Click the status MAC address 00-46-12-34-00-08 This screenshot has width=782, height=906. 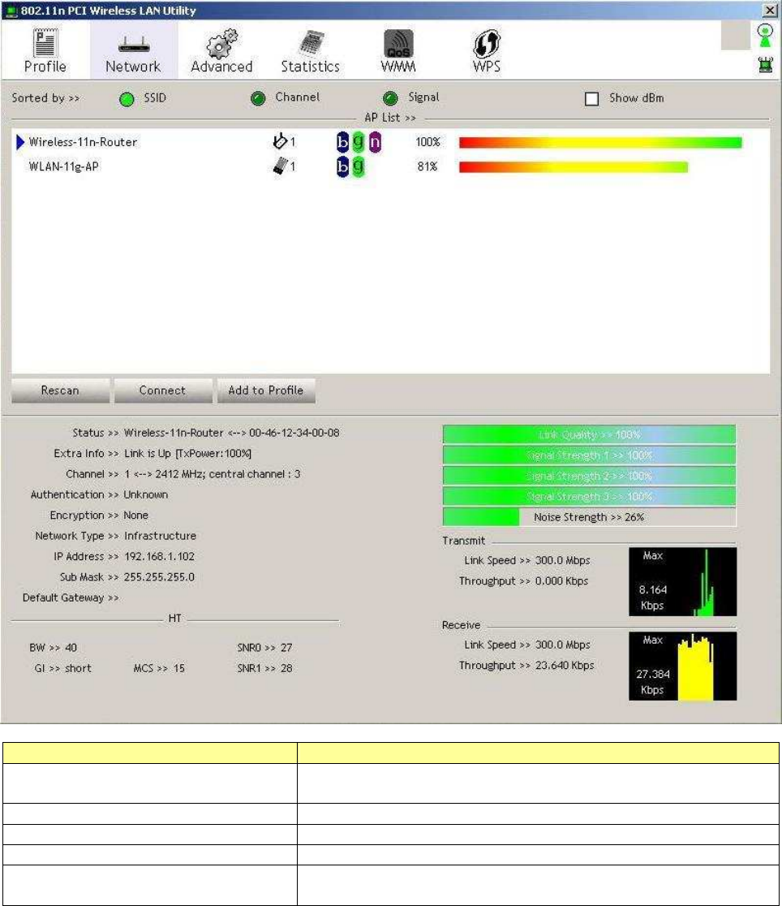(x=294, y=433)
